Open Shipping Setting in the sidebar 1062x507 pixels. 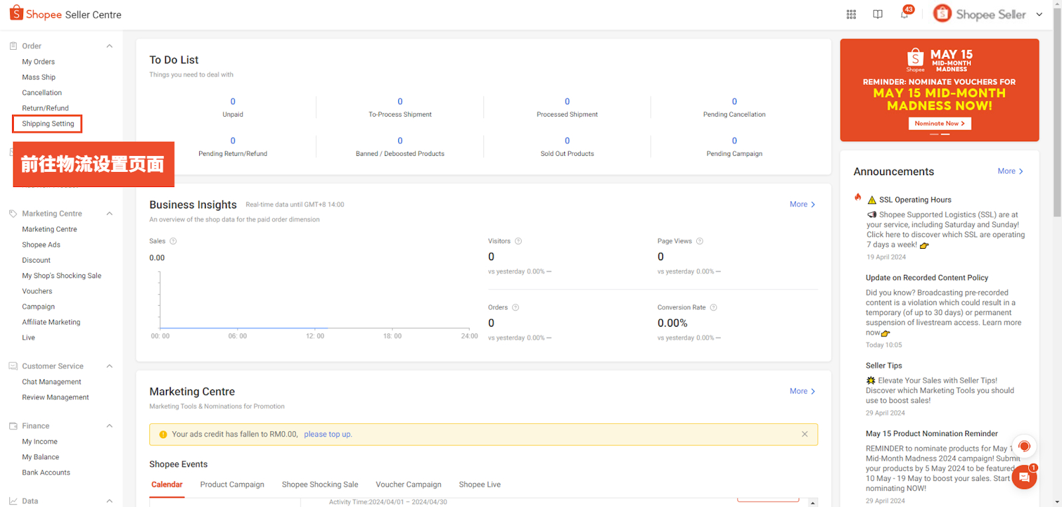coord(48,123)
